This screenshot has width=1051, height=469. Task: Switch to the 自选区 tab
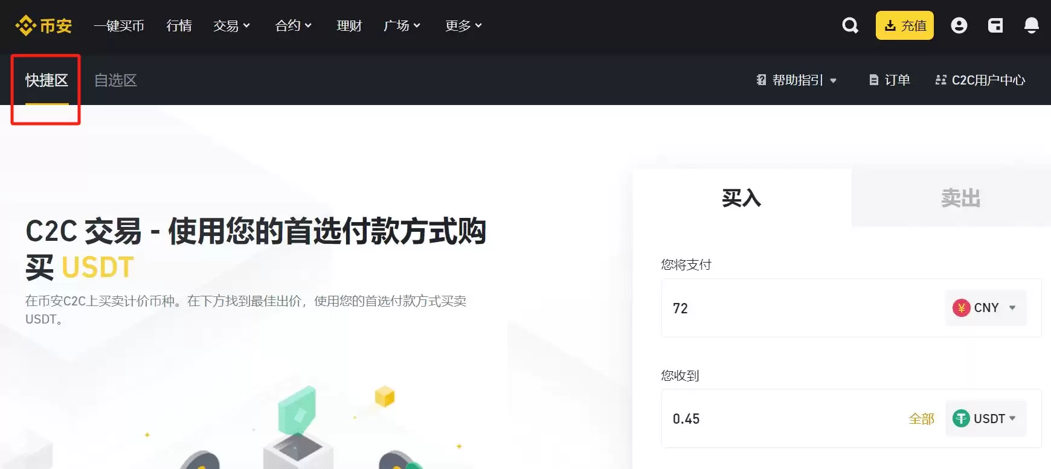pos(115,80)
